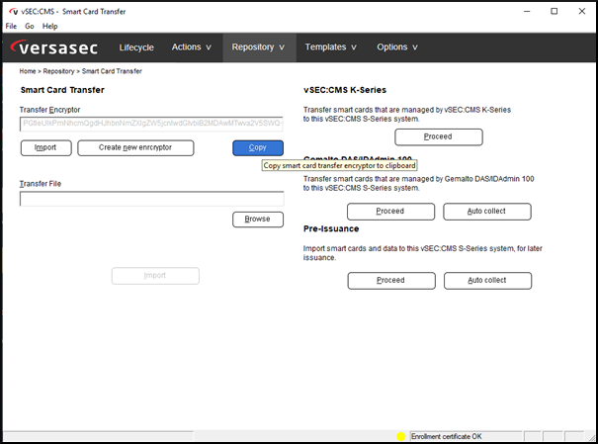Screen dimensions: 598x444
Task: Click the Transfer File input field
Action: pos(152,199)
